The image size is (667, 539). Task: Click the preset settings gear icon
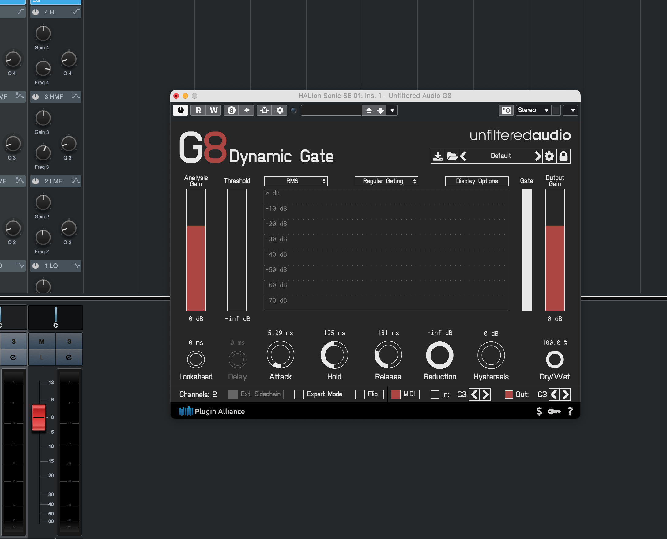pyautogui.click(x=549, y=156)
